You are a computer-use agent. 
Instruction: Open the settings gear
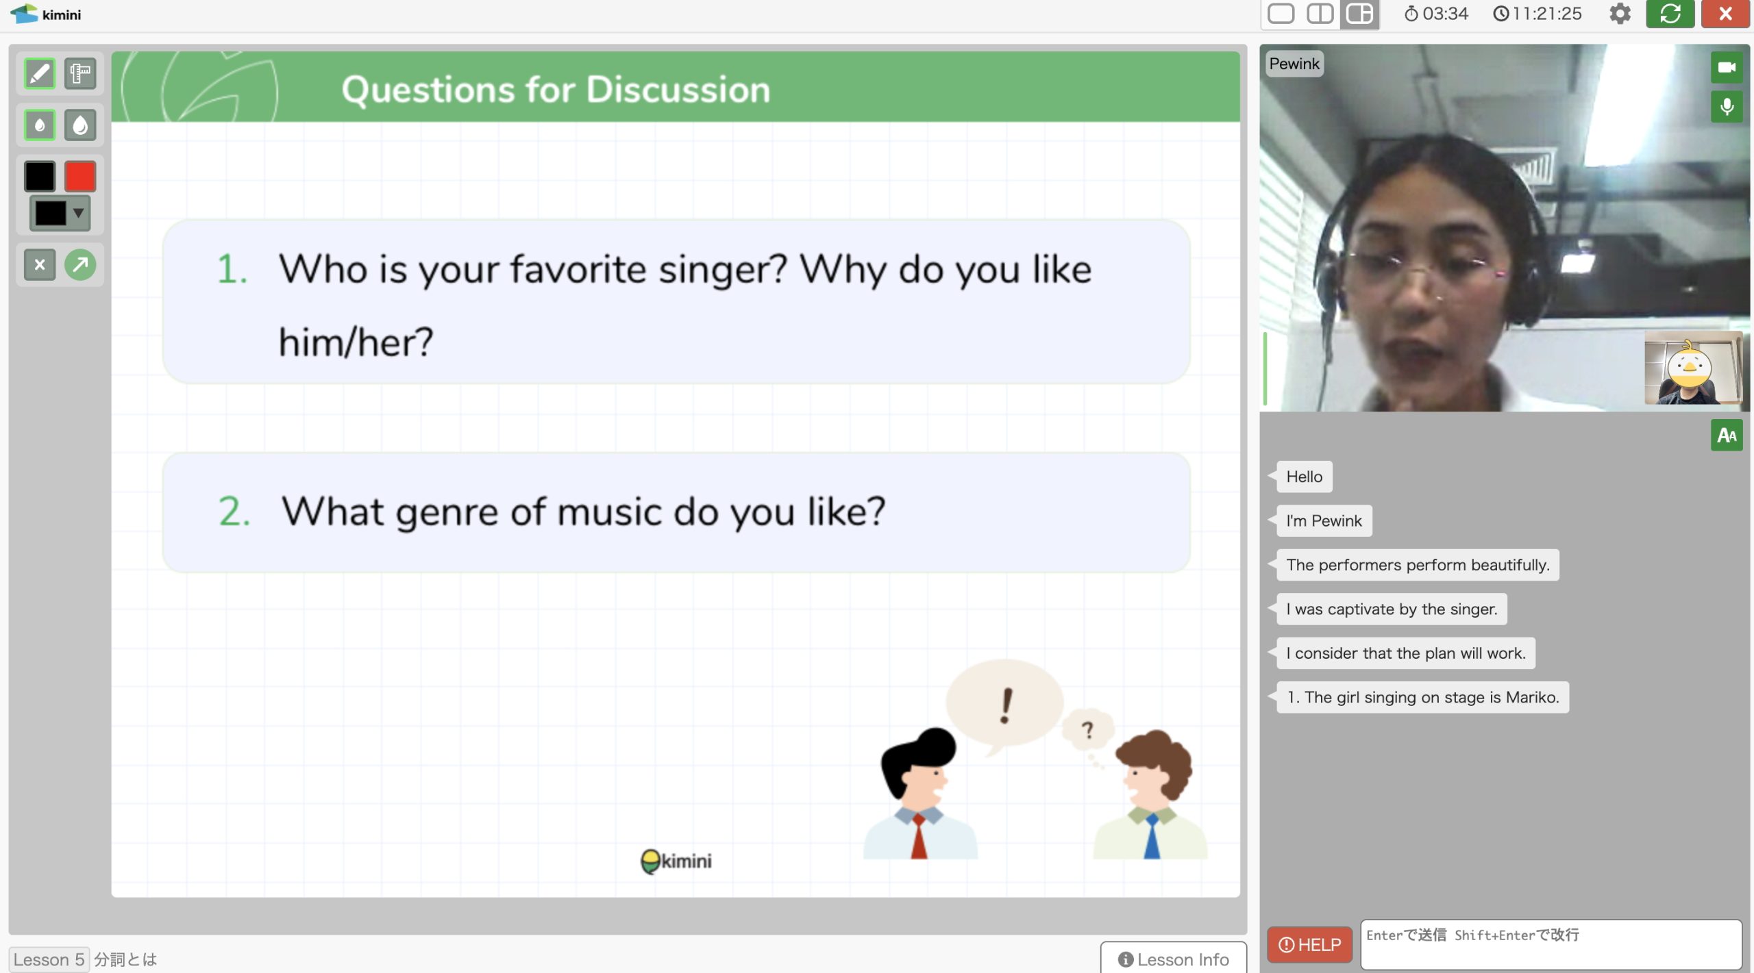pos(1620,14)
